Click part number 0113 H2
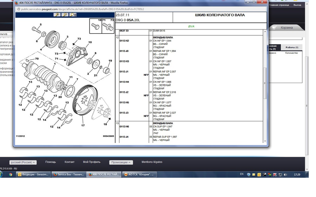Screen dimensions: 316x197 tap(124, 41)
